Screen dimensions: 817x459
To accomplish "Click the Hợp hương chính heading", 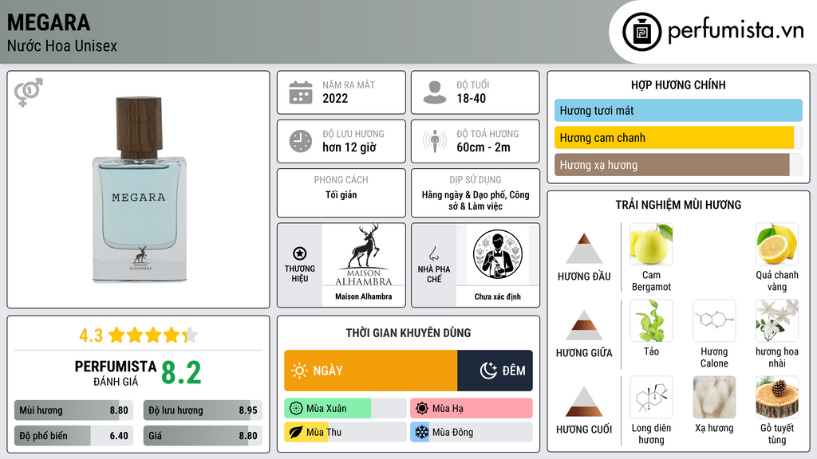I will pyautogui.click(x=678, y=84).
